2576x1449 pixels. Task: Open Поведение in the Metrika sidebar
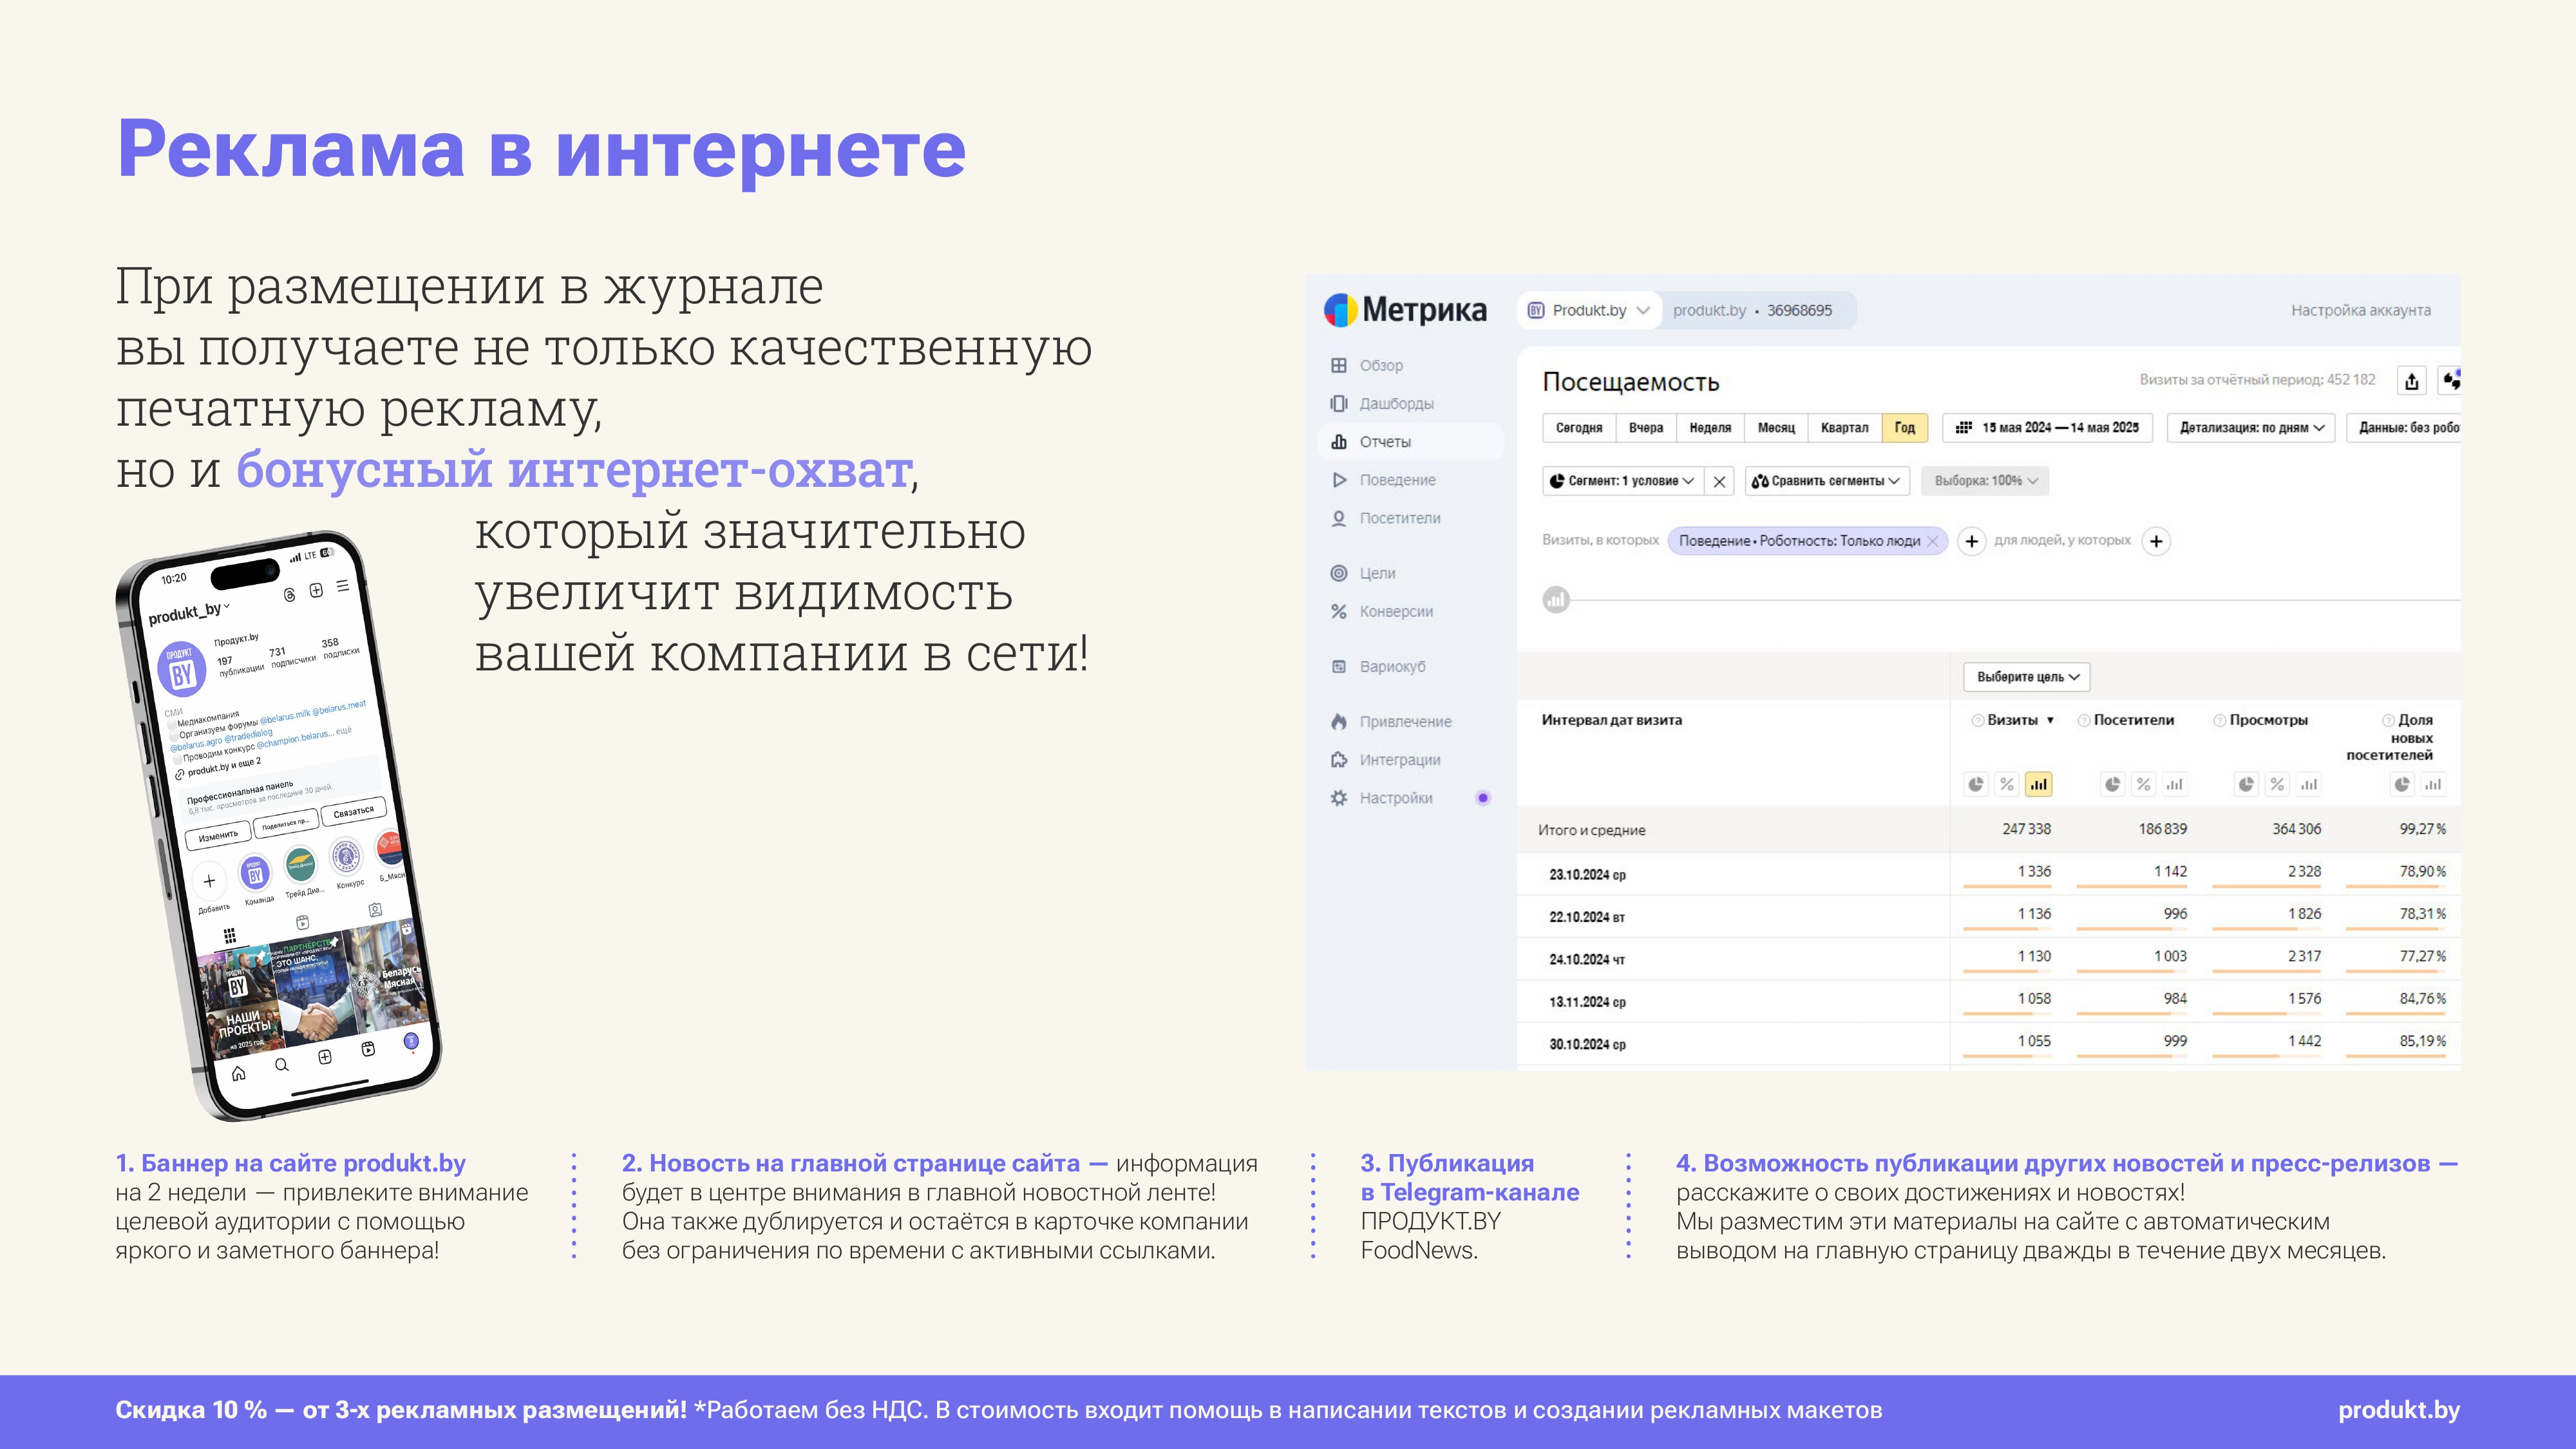click(x=1382, y=480)
